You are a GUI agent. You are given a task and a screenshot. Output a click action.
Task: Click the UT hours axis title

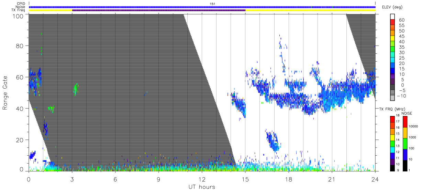coord(202,187)
